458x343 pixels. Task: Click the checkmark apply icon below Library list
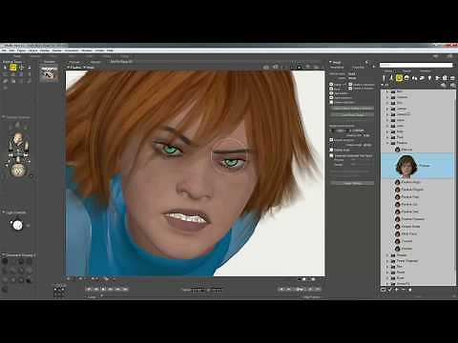[390, 290]
